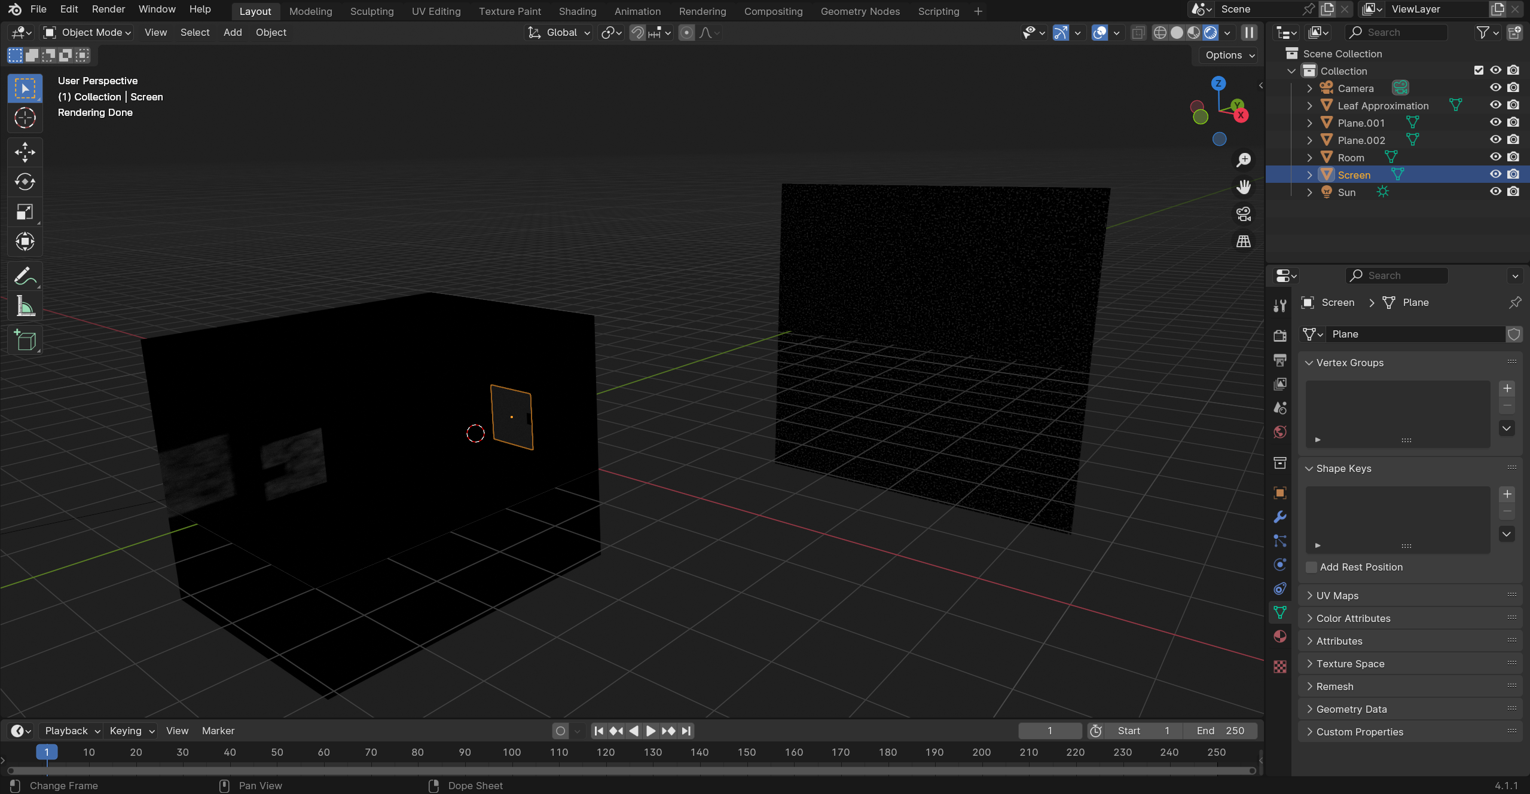
Task: Open the View Layer properties tab
Action: 1280,384
